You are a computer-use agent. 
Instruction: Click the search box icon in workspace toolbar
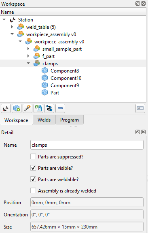point(140,109)
